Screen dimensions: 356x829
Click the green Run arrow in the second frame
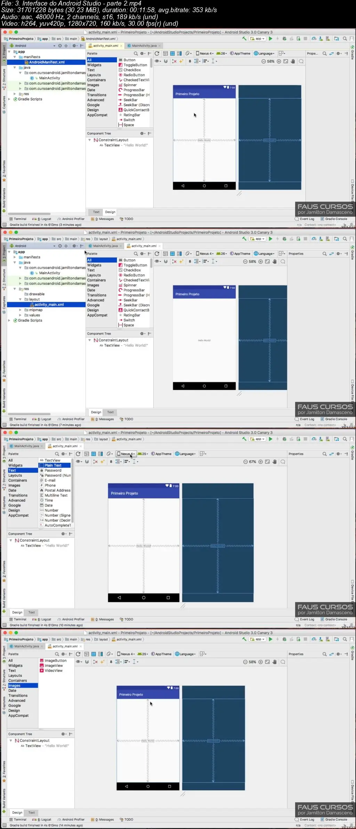(270, 239)
